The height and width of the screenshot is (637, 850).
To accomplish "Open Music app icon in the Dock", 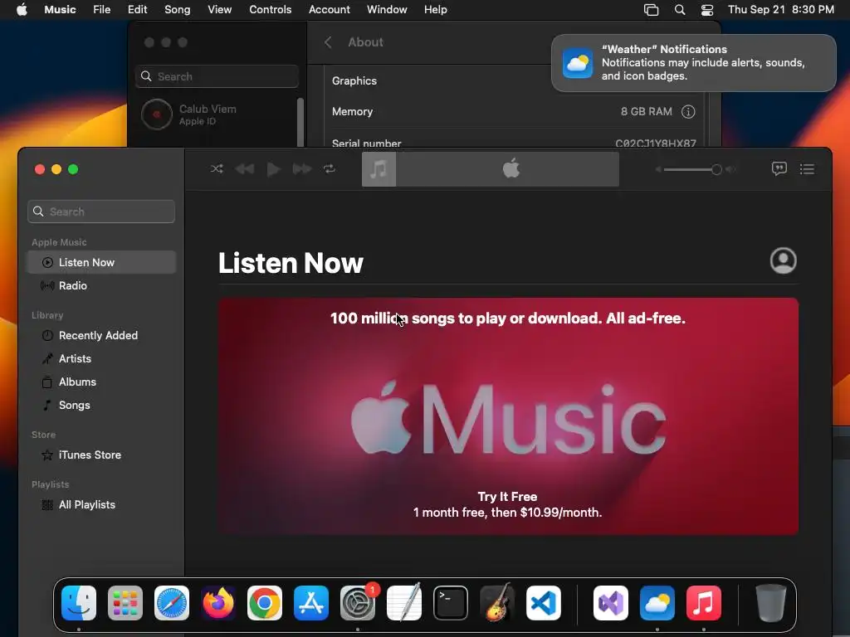I will click(x=704, y=603).
